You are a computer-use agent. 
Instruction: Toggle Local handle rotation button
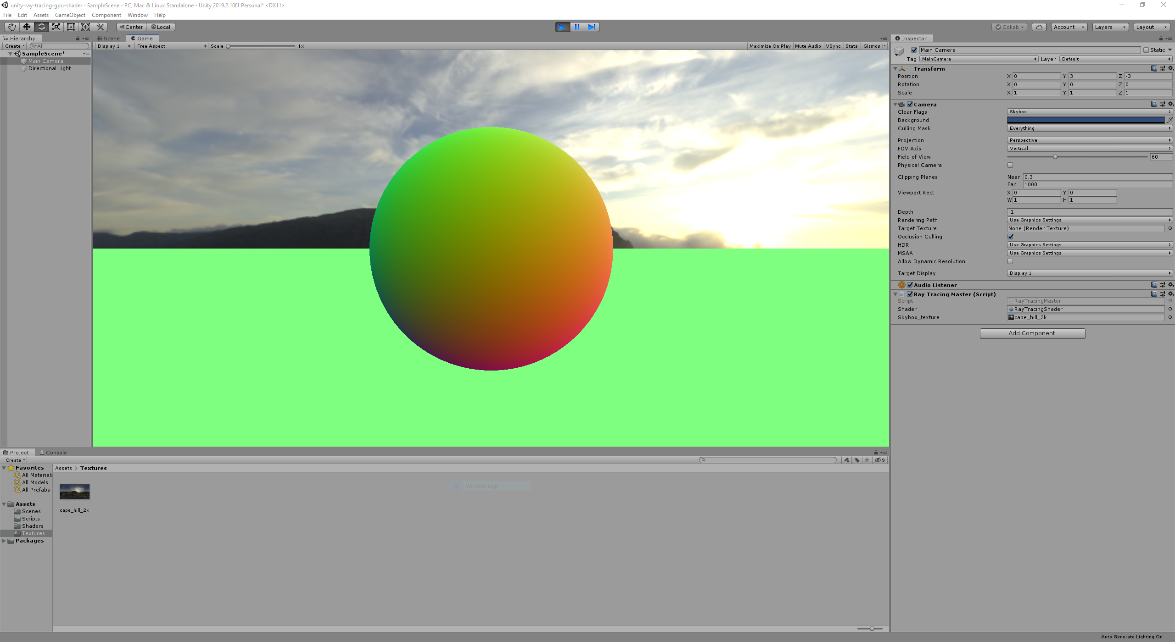161,27
